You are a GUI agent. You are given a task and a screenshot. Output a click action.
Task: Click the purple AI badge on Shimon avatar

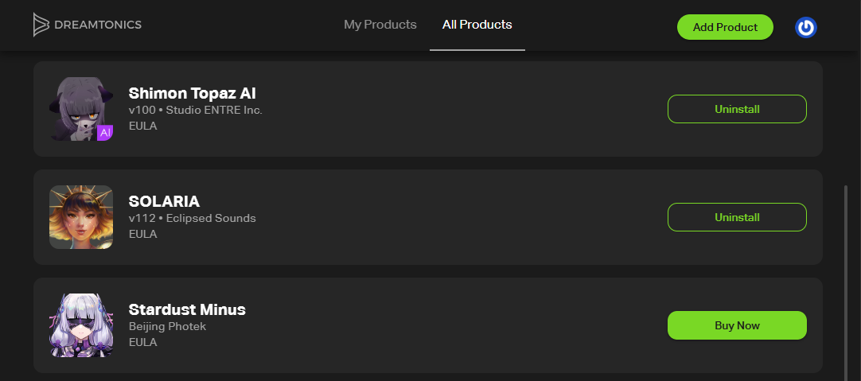[x=105, y=132]
